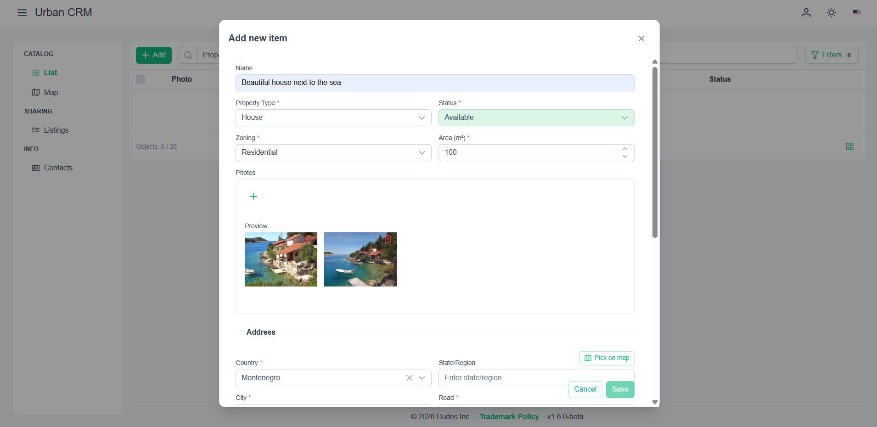Toggle the light/dark theme sun icon
Screen dimensions: 877x427
pos(832,12)
